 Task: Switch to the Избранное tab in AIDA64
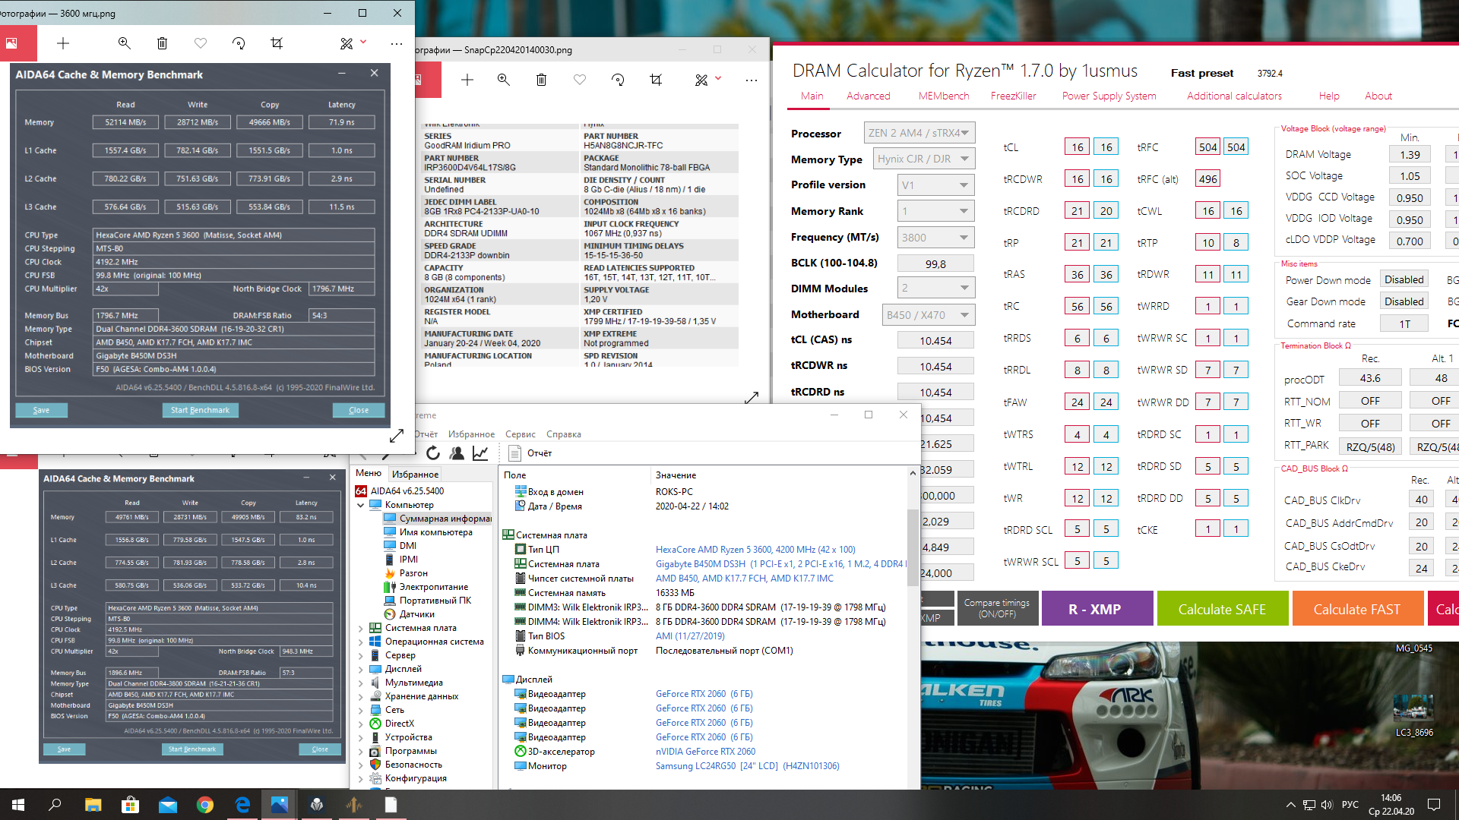[x=415, y=474]
